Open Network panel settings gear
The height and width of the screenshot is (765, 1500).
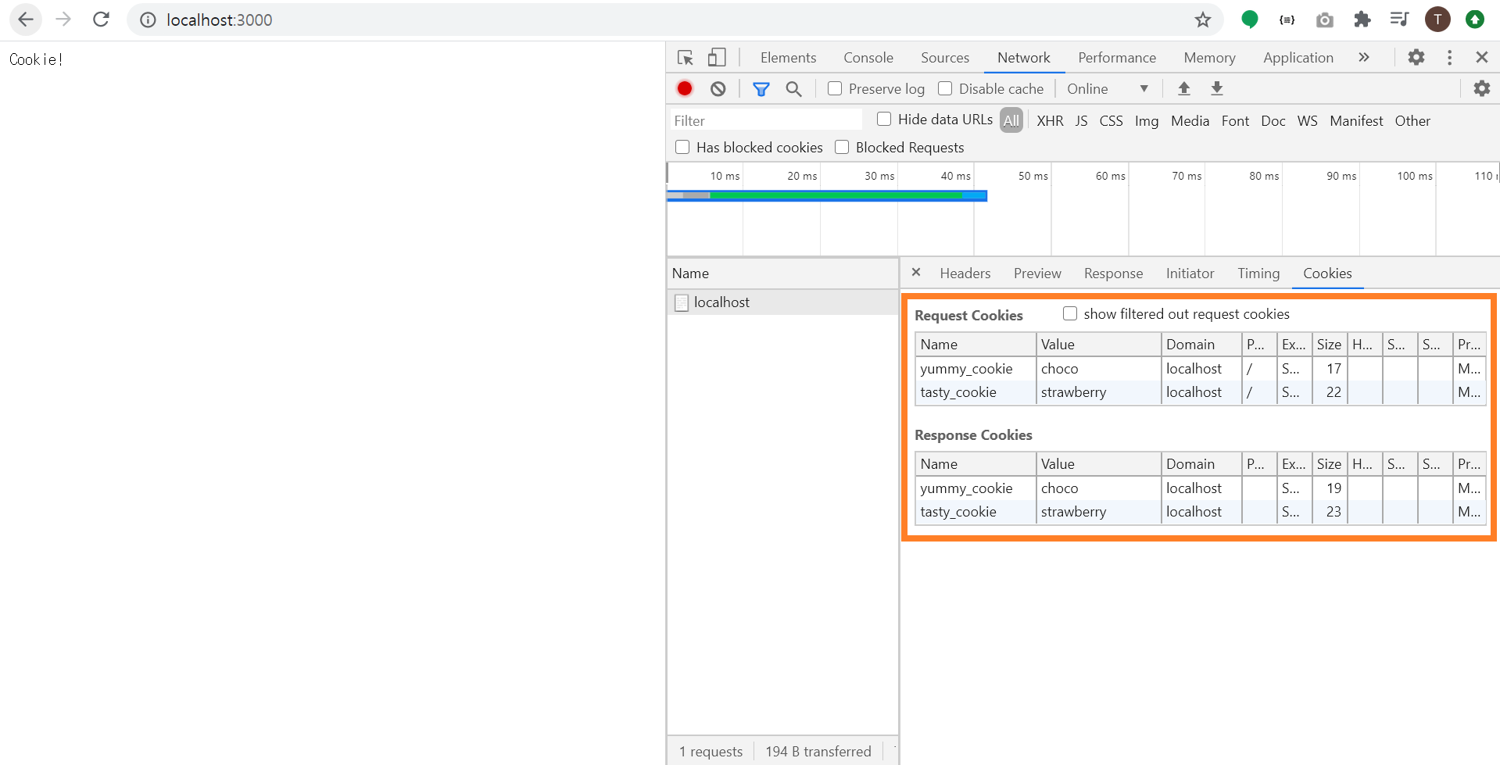(1481, 88)
